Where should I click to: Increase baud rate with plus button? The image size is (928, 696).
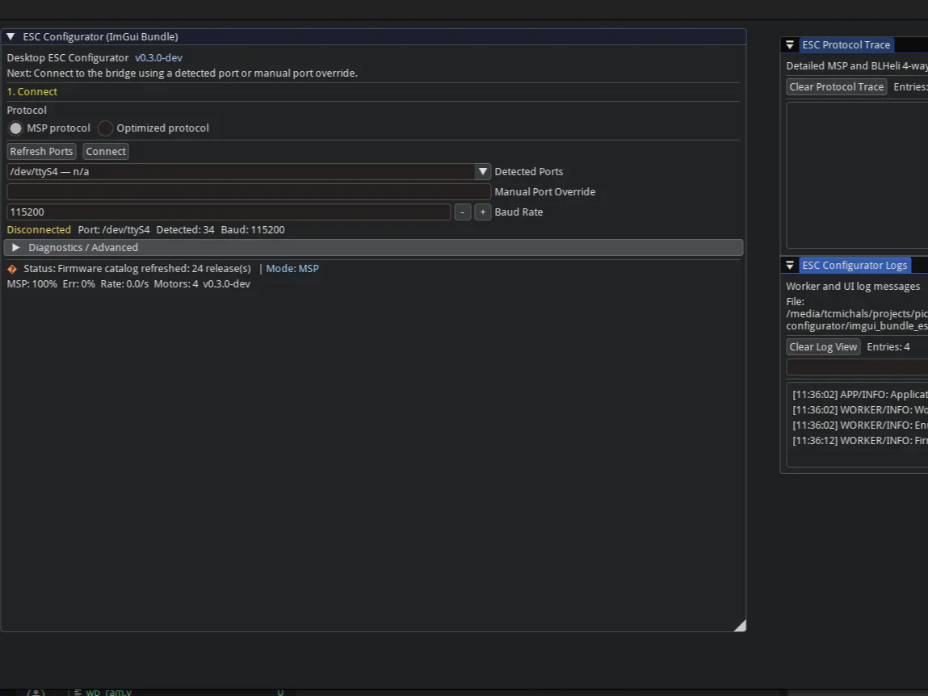(x=483, y=212)
